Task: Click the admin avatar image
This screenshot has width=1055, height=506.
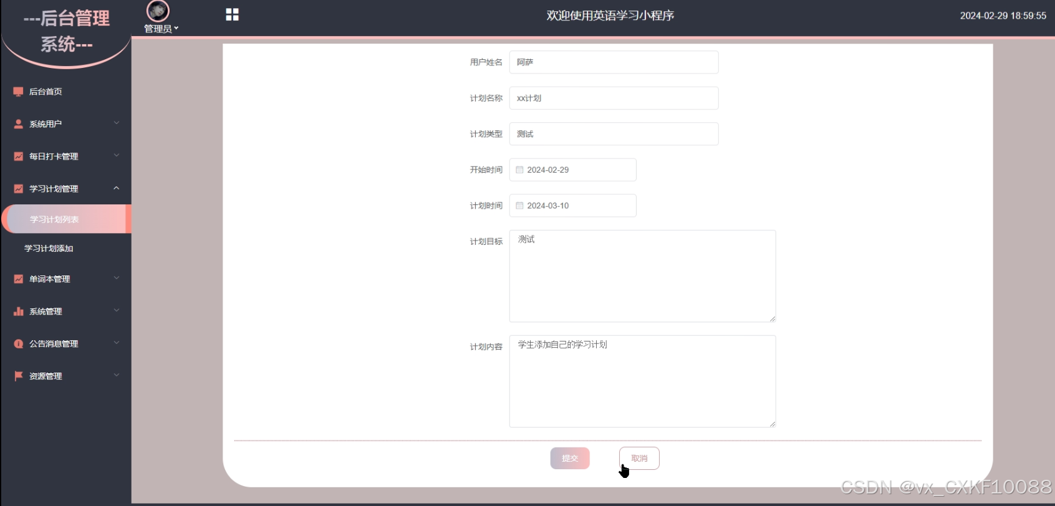Action: (x=158, y=11)
